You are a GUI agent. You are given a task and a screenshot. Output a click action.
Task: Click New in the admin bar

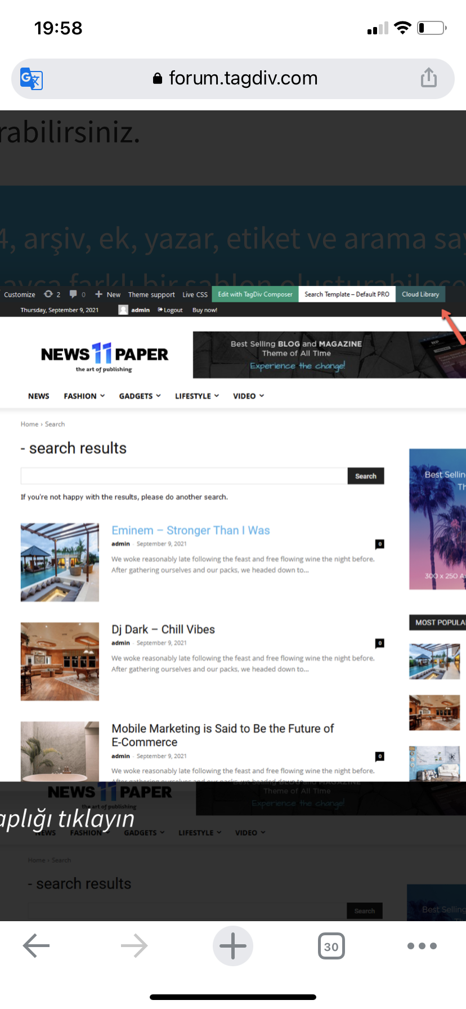[x=108, y=294]
